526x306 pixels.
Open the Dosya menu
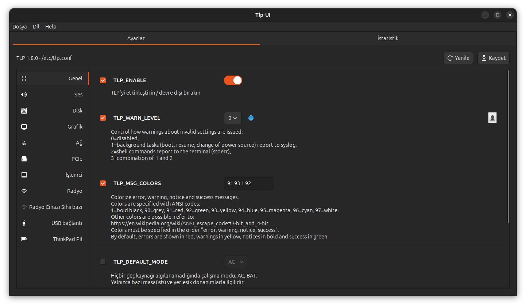pyautogui.click(x=20, y=27)
